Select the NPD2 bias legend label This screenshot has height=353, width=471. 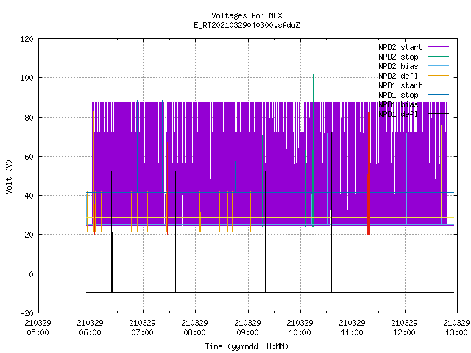[x=398, y=66]
